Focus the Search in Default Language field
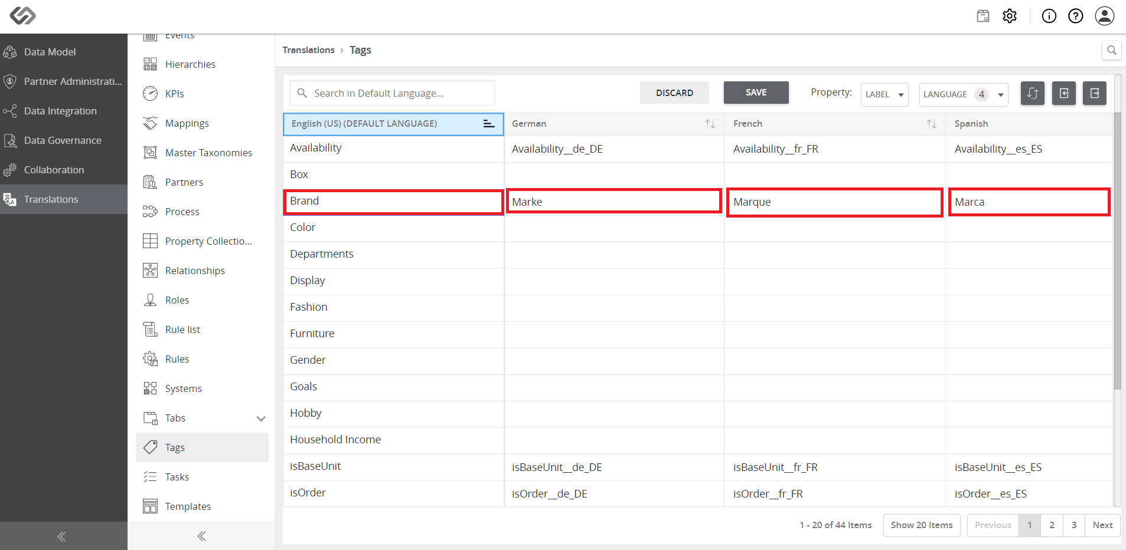This screenshot has height=550, width=1126. coord(393,93)
